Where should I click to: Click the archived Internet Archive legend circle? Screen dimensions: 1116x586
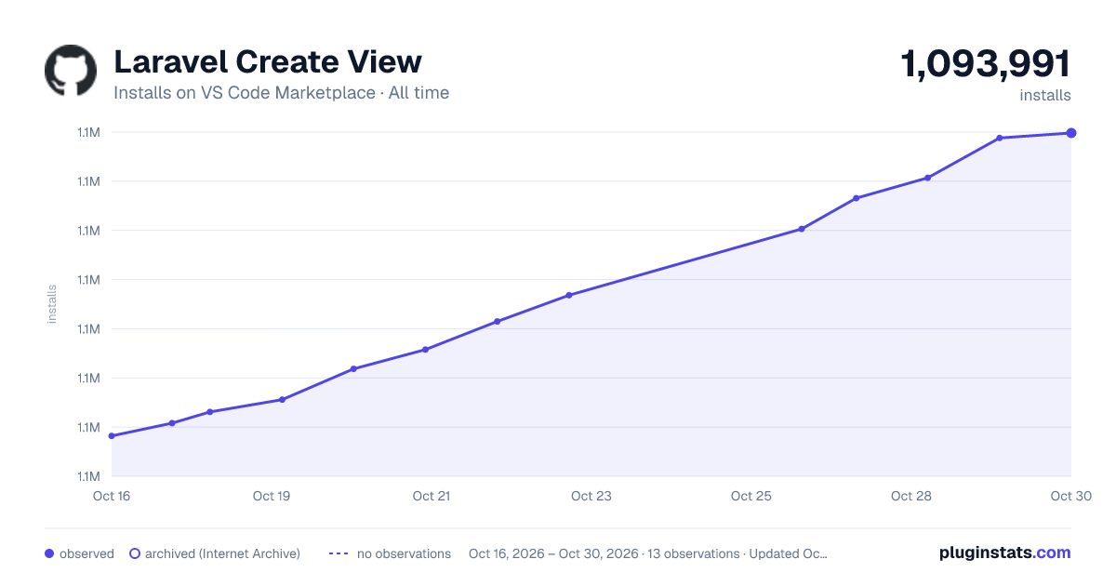134,553
